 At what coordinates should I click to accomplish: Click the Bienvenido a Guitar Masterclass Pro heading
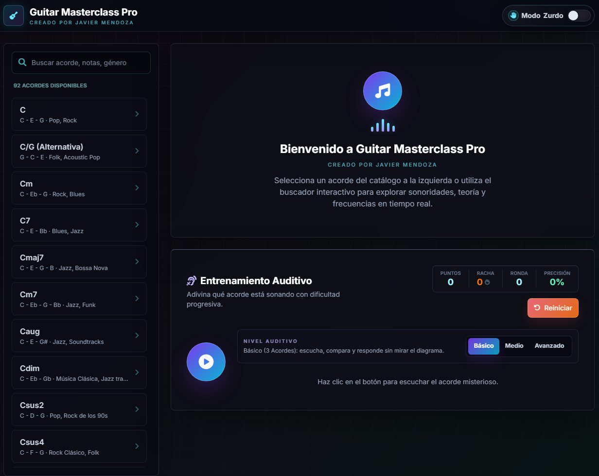383,149
